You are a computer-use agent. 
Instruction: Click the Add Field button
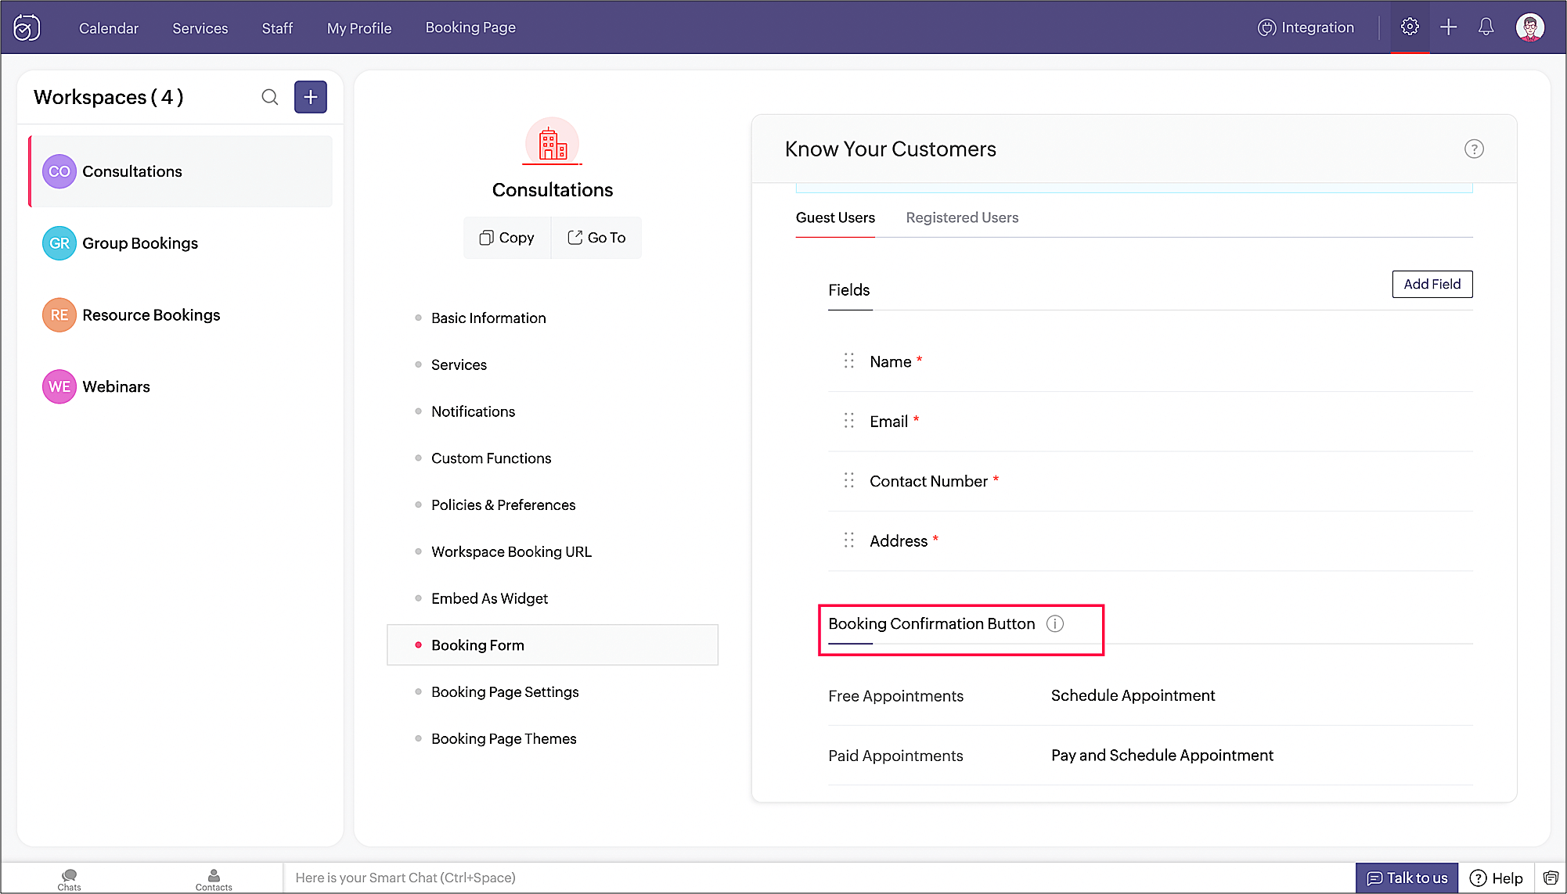pos(1432,284)
